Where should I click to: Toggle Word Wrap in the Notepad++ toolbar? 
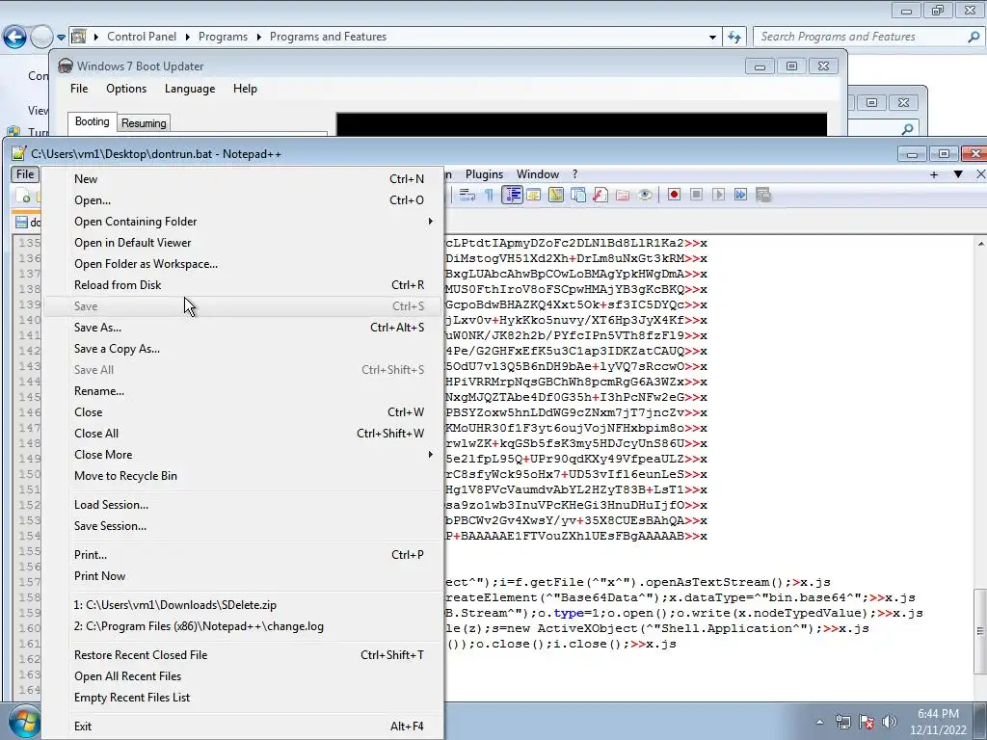[467, 195]
